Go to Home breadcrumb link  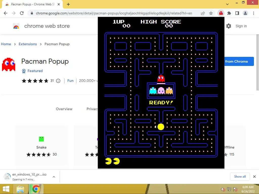(6, 44)
